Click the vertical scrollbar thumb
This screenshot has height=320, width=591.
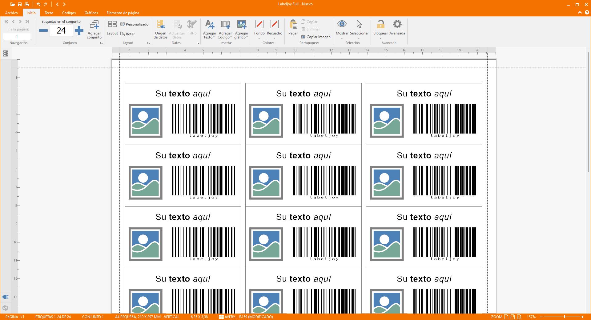pyautogui.click(x=589, y=112)
